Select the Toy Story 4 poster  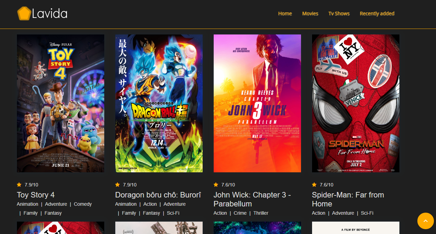60,103
